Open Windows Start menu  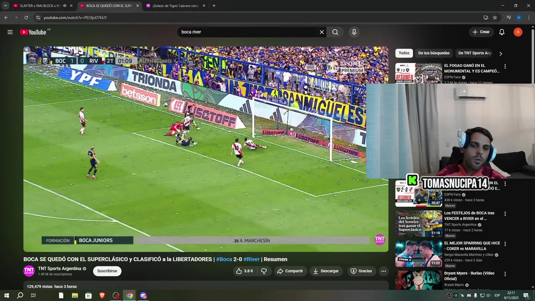(x=6, y=296)
